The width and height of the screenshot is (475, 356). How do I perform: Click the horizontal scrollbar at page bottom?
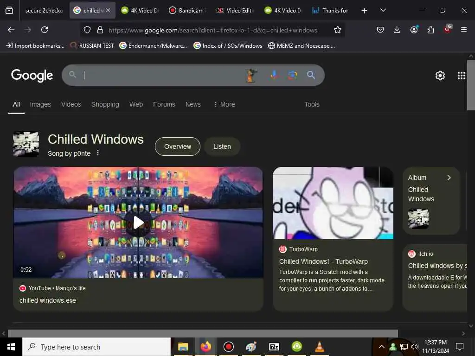pyautogui.click(x=203, y=333)
